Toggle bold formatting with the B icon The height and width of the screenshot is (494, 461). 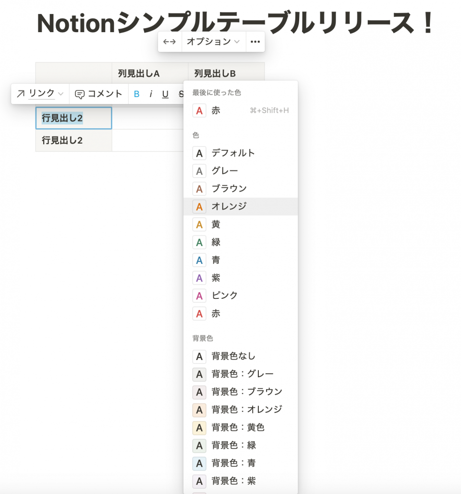point(136,94)
